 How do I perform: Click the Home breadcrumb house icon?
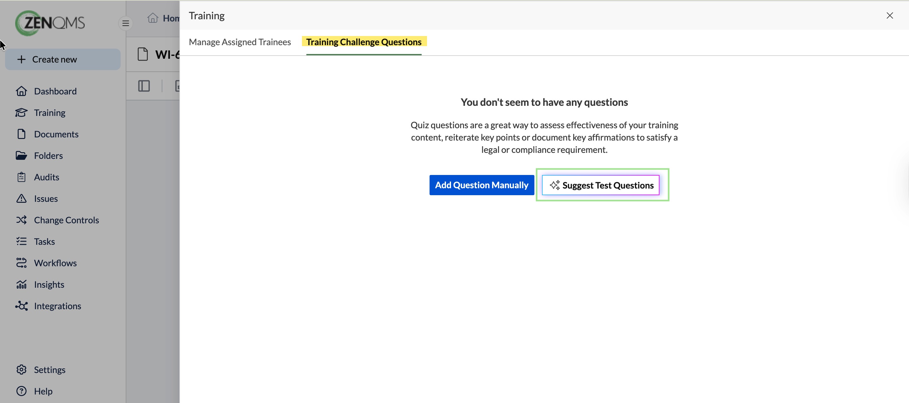[153, 18]
